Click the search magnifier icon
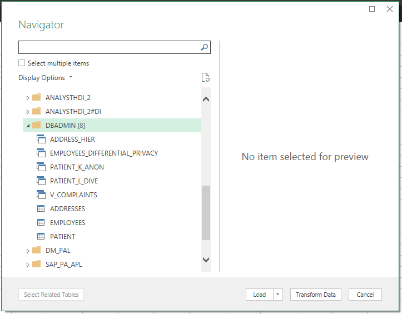Screen dimensions: 402x314 tap(204, 47)
